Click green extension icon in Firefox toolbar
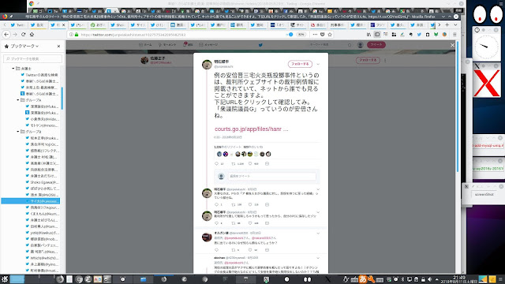505x284 pixels. coord(436,35)
